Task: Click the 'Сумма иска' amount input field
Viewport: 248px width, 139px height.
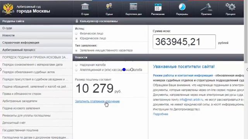Action: (x=184, y=42)
